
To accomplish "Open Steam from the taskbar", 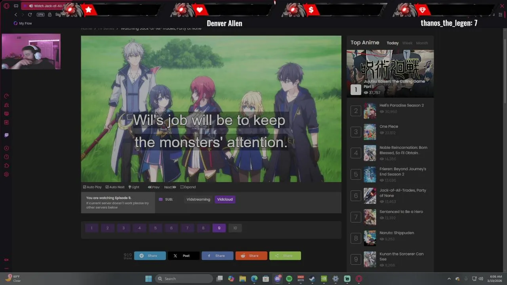I will pos(312,279).
